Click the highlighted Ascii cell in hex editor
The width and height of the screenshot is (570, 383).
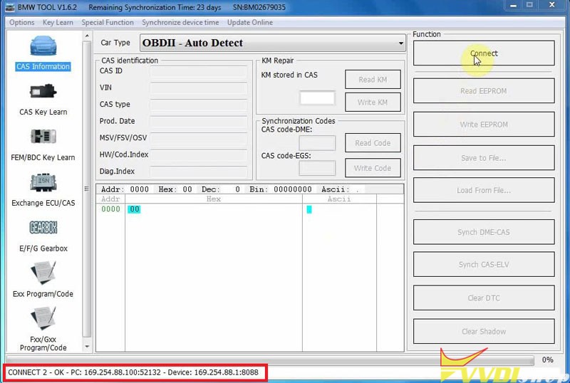click(309, 209)
